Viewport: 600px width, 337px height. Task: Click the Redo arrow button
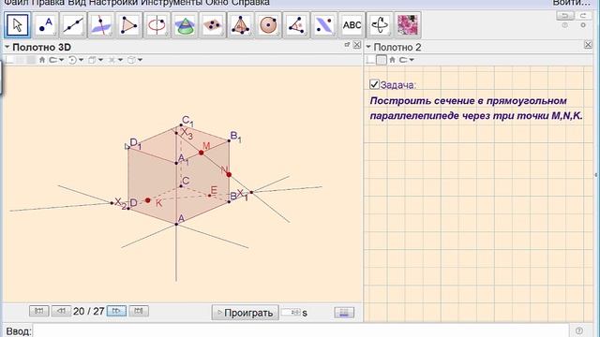click(583, 15)
